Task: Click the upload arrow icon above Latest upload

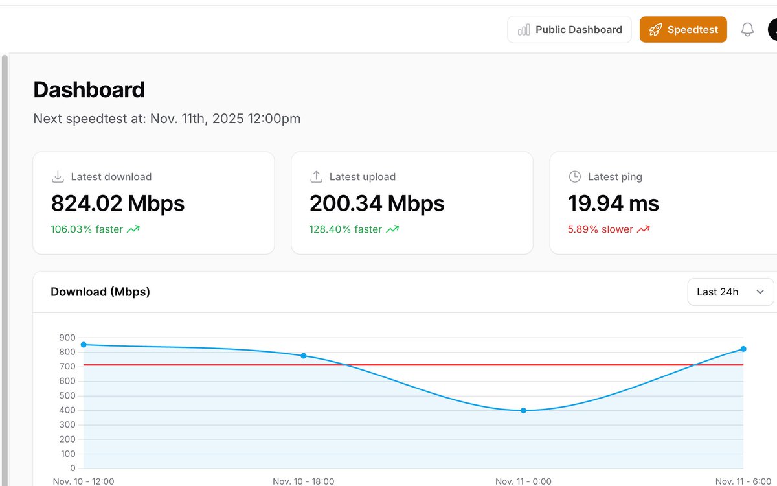Action: pos(316,176)
